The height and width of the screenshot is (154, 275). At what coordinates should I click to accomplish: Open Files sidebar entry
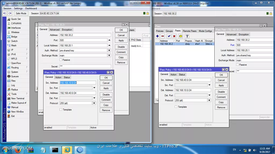(x=13, y=81)
